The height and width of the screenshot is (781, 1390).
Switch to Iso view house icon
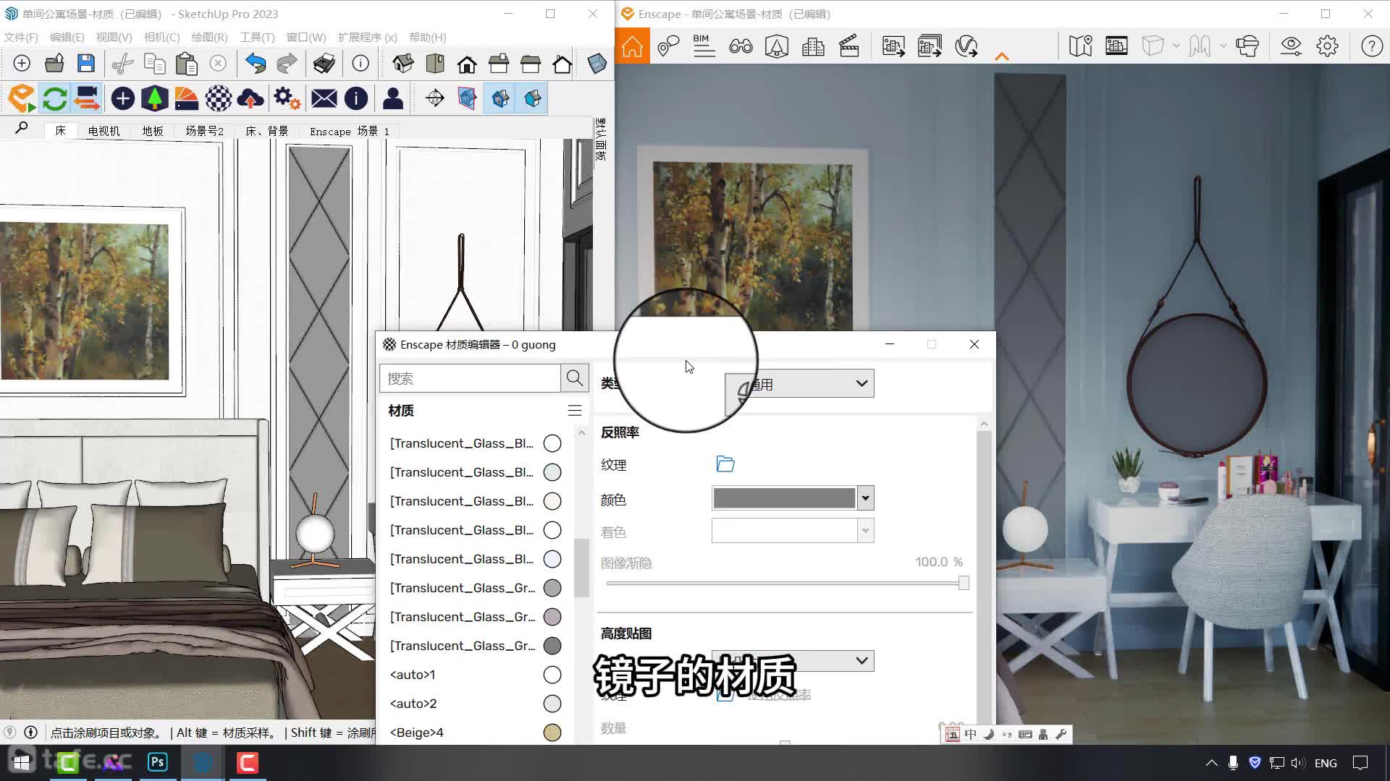403,64
